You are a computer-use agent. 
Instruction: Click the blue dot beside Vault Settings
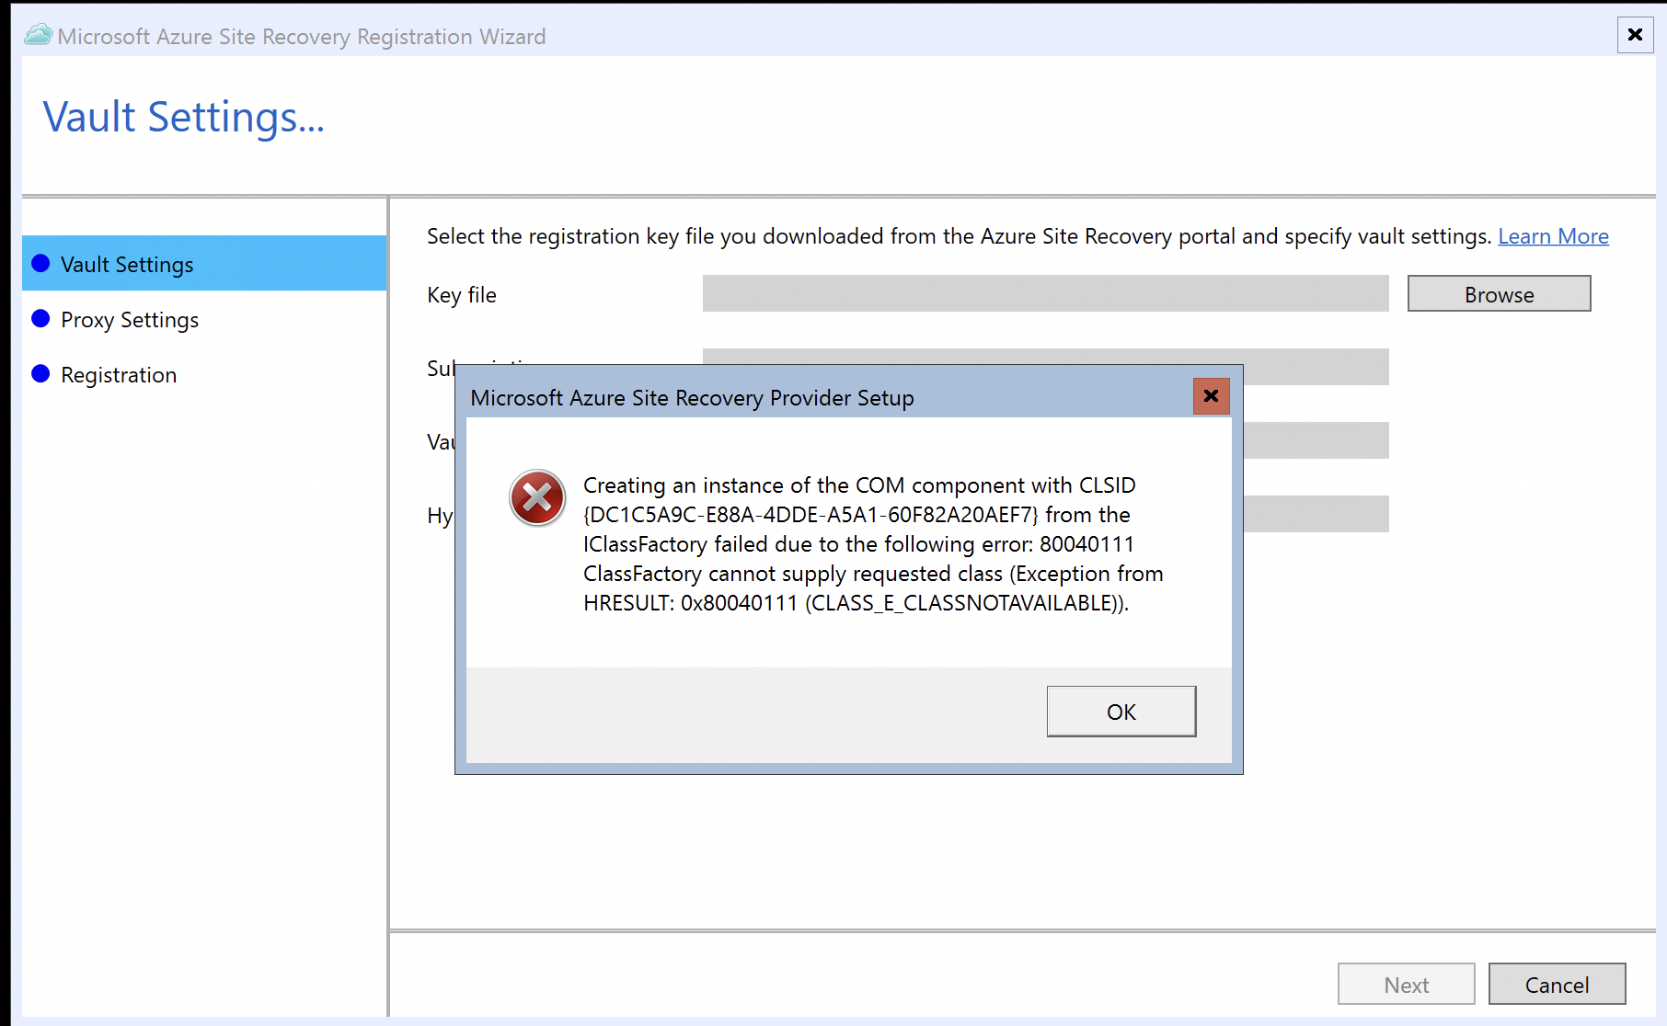tap(40, 263)
